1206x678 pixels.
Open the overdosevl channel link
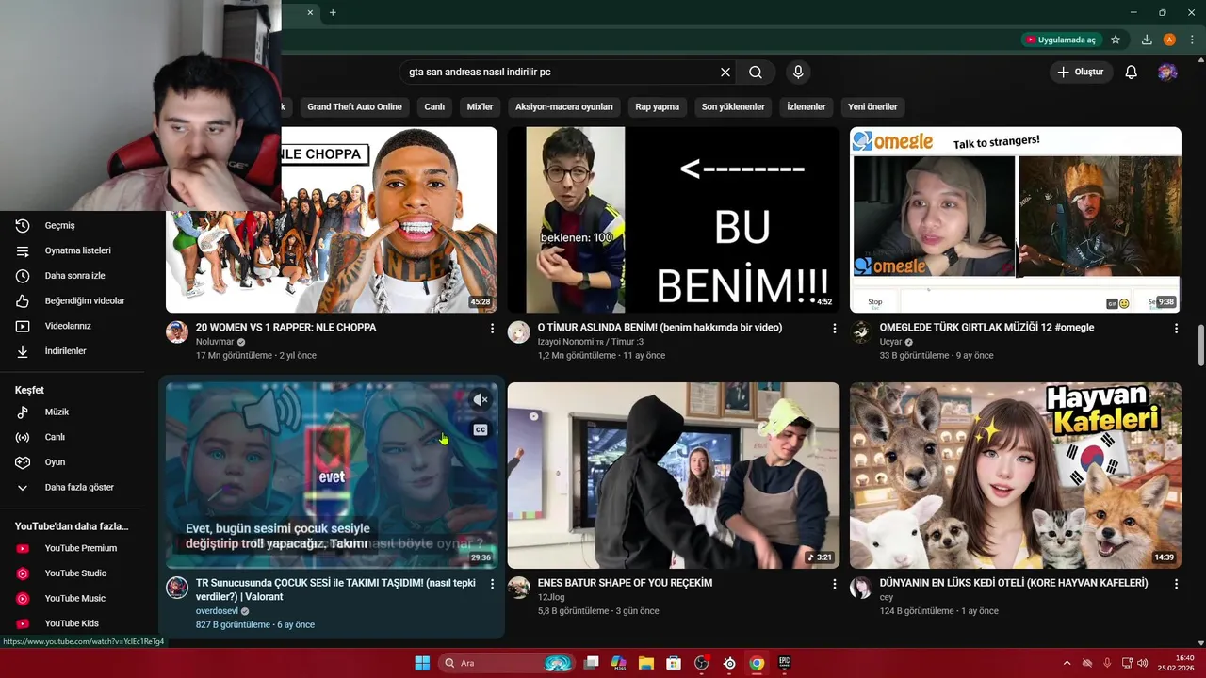point(217,611)
